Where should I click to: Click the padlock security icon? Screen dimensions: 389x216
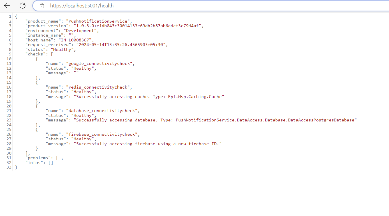click(42, 5)
